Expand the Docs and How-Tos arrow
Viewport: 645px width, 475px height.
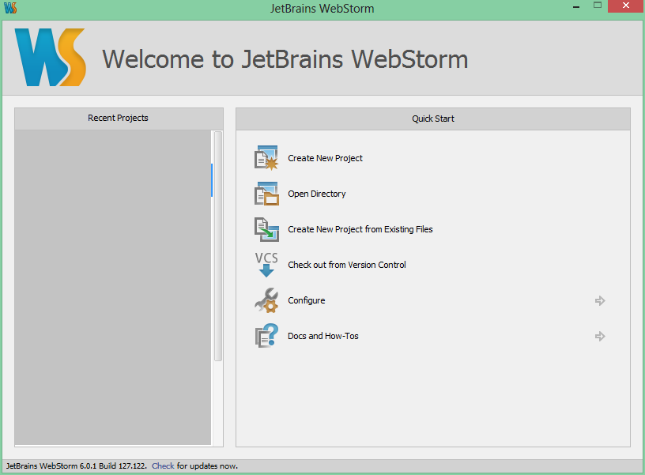pyautogui.click(x=600, y=337)
